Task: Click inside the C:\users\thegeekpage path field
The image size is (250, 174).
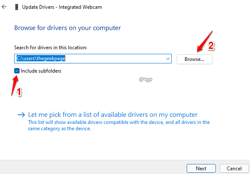Action: (93, 58)
